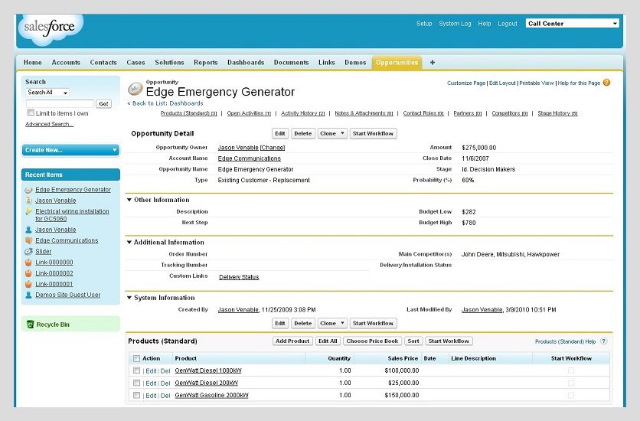Check the box for GenWatt Diesel 1000kW
This screenshot has width=640, height=421.
(137, 370)
